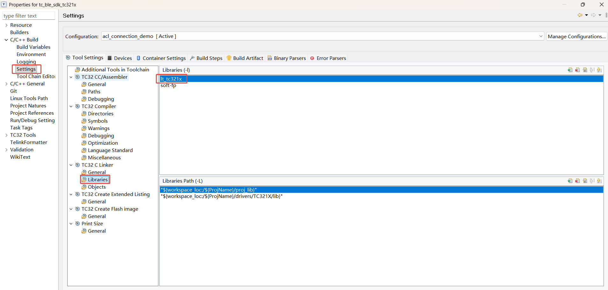Select Build Variables page
The height and width of the screenshot is (290, 608).
[33, 47]
